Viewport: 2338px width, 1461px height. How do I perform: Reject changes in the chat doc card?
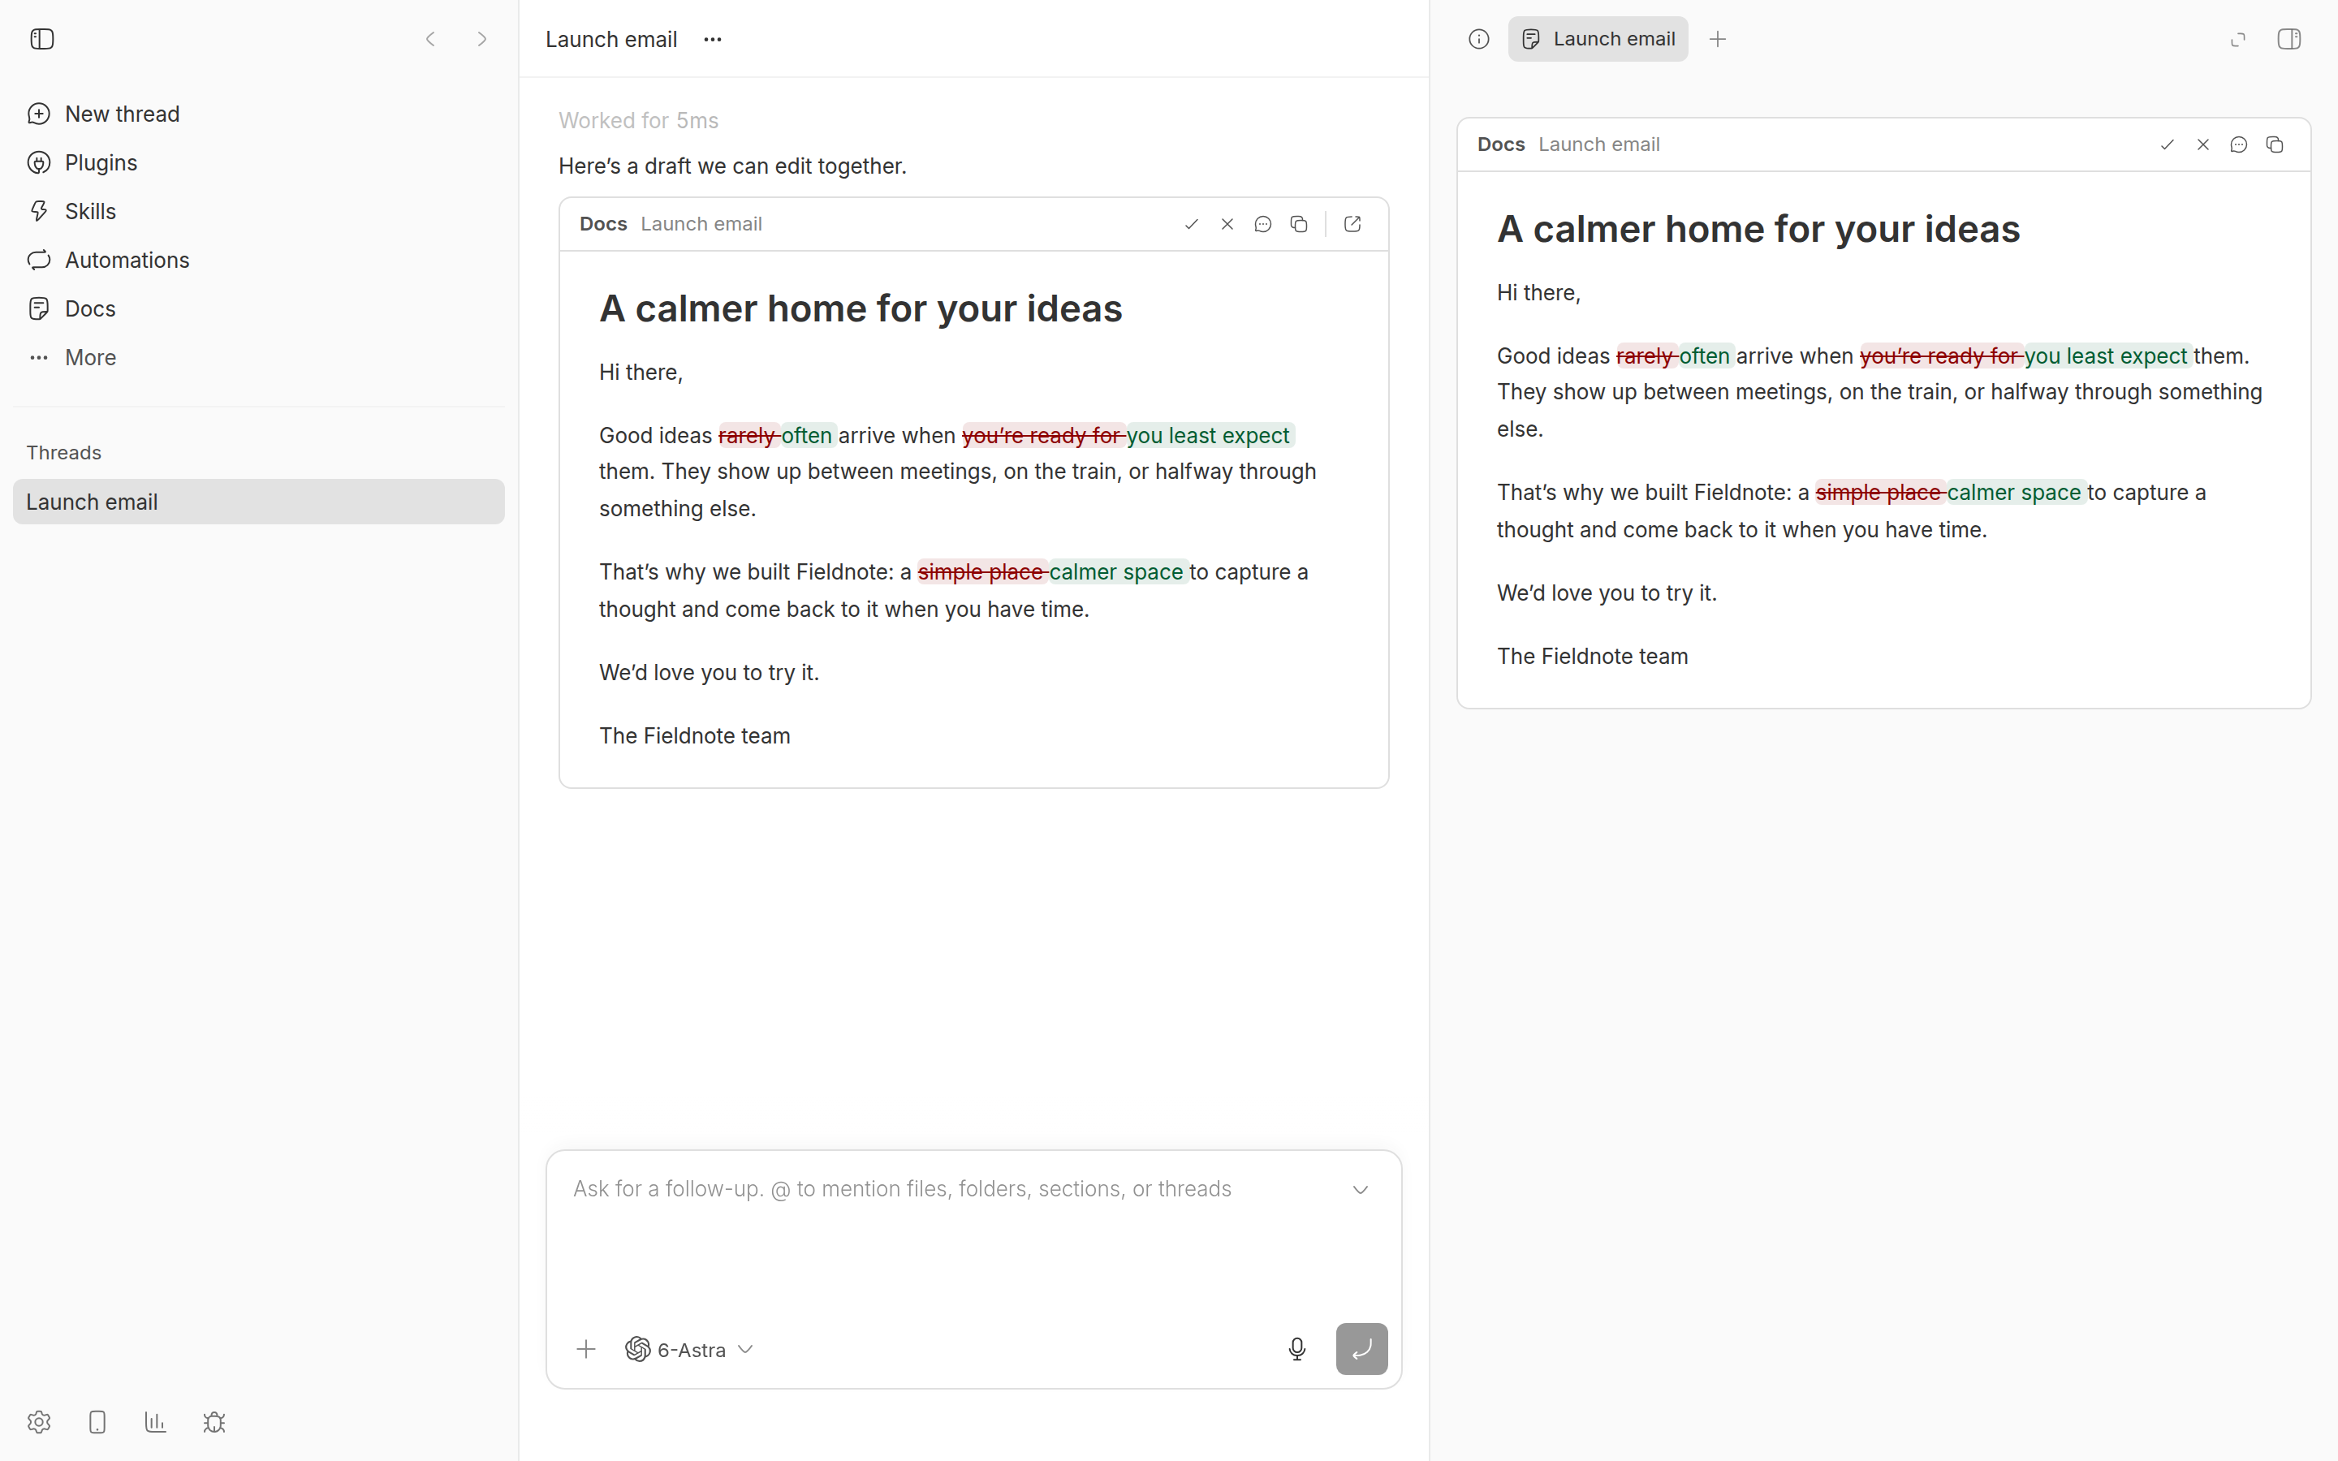[x=1227, y=224]
